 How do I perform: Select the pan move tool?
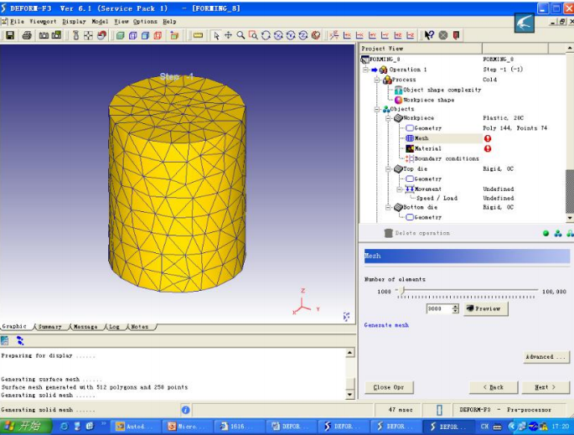(x=228, y=35)
